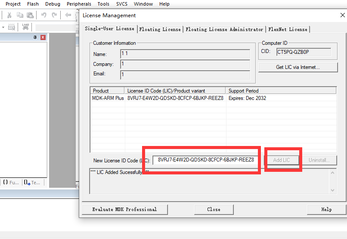Open the Flash menu
347x239 pixels.
pyautogui.click(x=33, y=4)
